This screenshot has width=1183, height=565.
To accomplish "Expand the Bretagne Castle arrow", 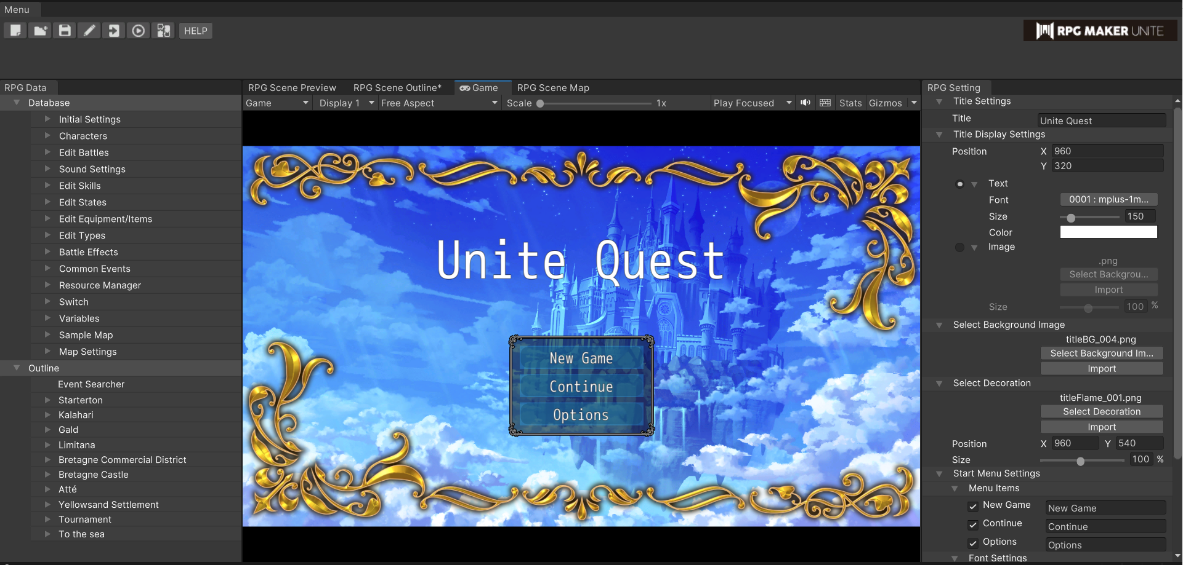I will click(x=47, y=475).
